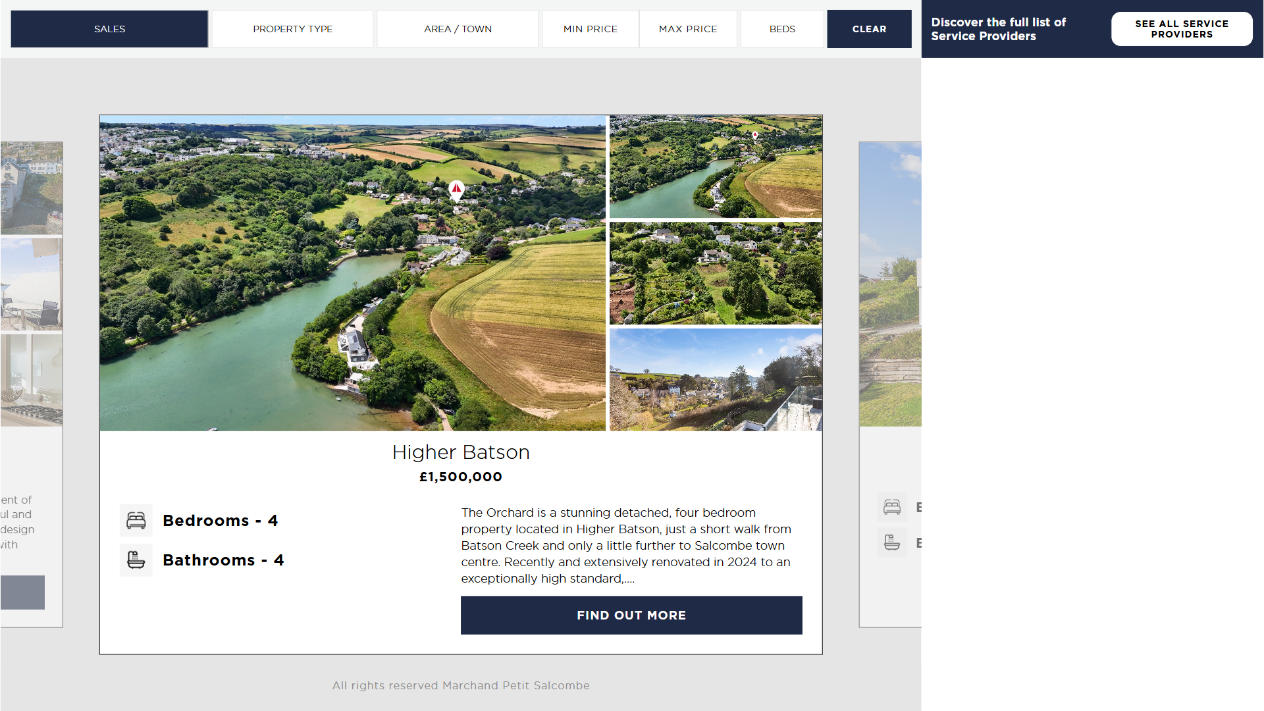Screen dimensions: 1264x711
Task: Click the bathtub icon beside Bathrooms
Action: pyautogui.click(x=136, y=560)
